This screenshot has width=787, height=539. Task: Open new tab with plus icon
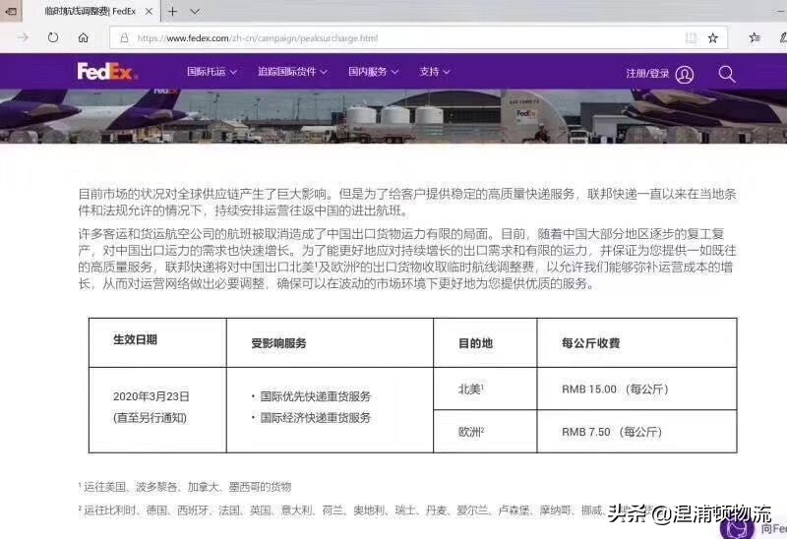pyautogui.click(x=173, y=11)
